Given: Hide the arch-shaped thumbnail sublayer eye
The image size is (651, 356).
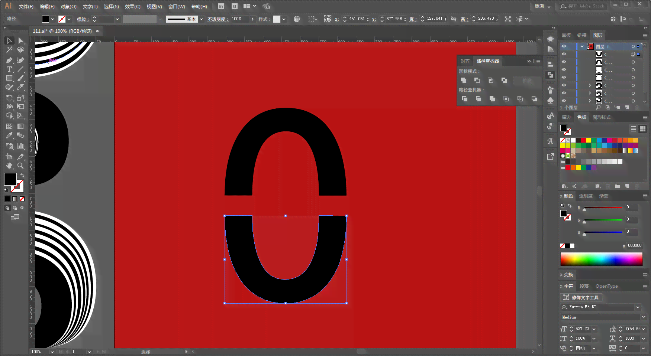Looking at the screenshot, I should coord(564,62).
